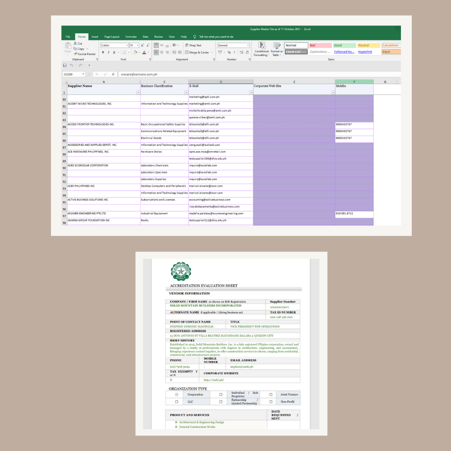Click the Insert Function fx icon
Image resolution: width=451 pixels, height=451 pixels.
tap(113, 74)
